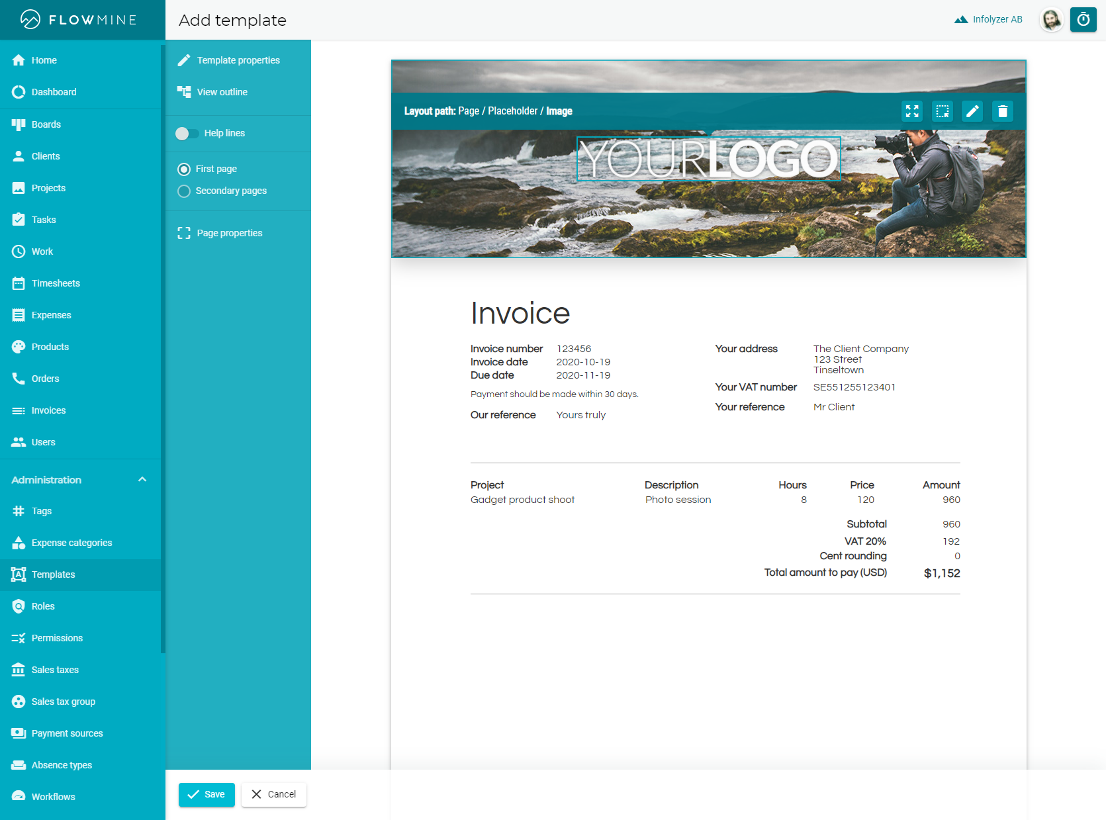The height and width of the screenshot is (820, 1106).
Task: Click the Expenses receipt icon
Action: click(x=19, y=315)
